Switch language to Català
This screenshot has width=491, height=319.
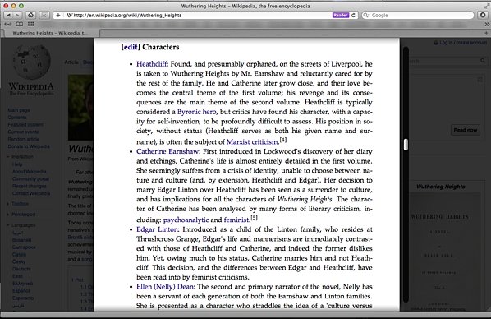[19, 254]
